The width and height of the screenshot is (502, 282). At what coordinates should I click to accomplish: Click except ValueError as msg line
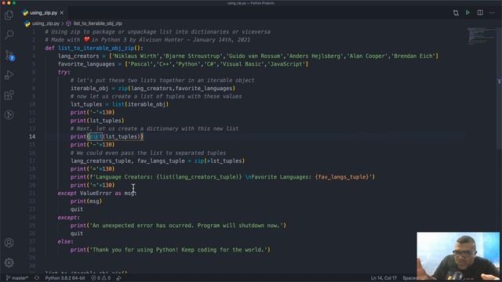click(97, 193)
